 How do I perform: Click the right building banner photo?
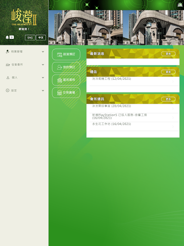coord(153,27)
